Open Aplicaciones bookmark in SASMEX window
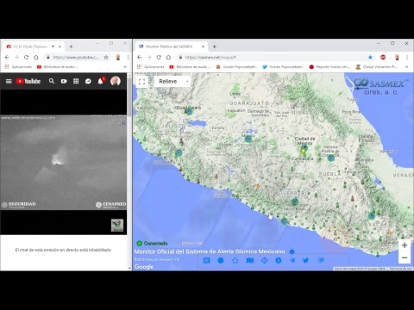The image size is (414, 310). pos(151,67)
